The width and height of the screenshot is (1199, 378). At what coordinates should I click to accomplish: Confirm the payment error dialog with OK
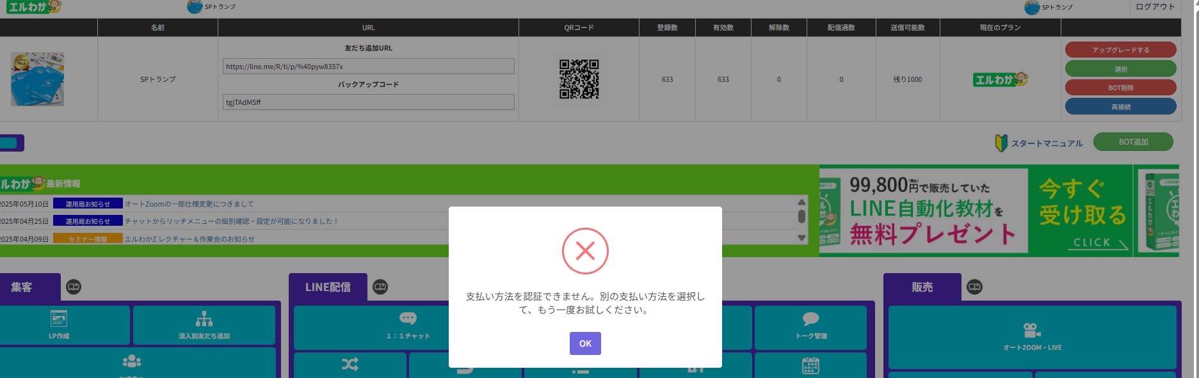click(x=585, y=343)
